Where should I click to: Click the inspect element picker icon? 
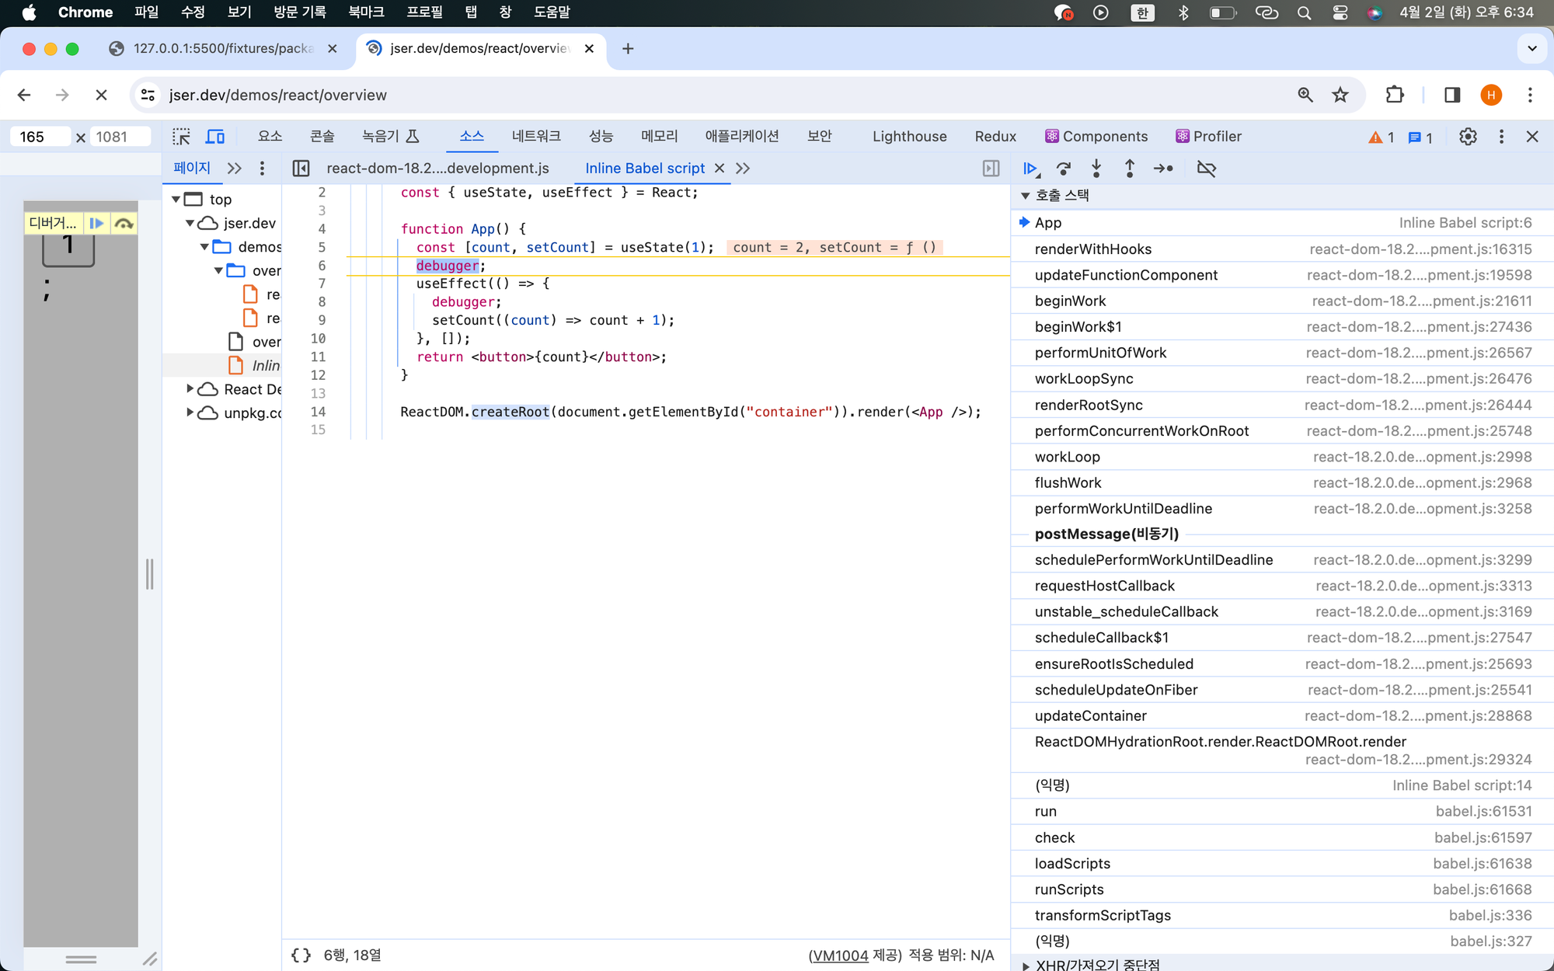181,137
